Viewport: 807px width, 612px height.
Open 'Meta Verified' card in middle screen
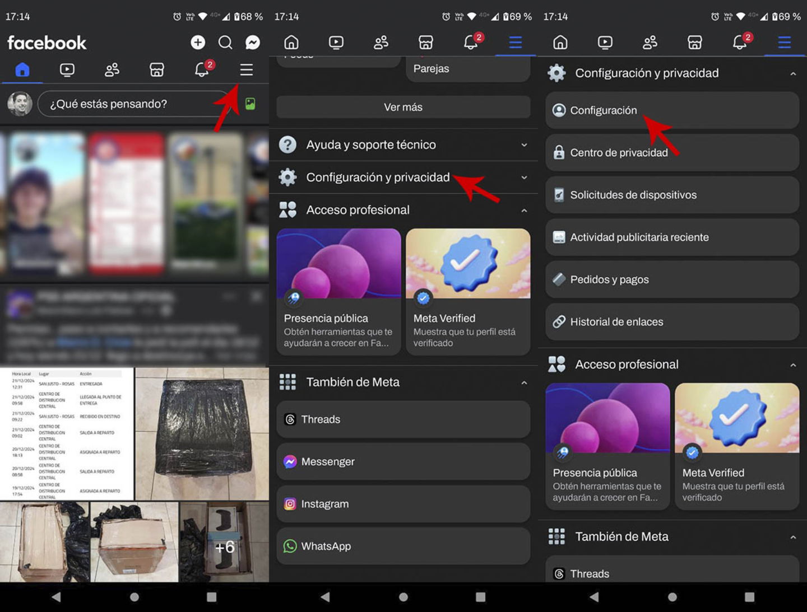tap(468, 292)
